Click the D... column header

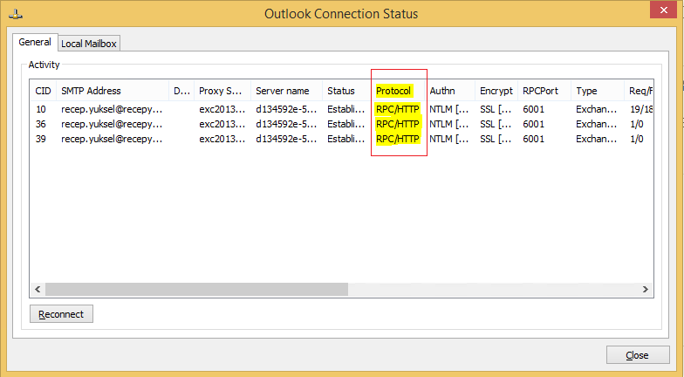pos(181,91)
